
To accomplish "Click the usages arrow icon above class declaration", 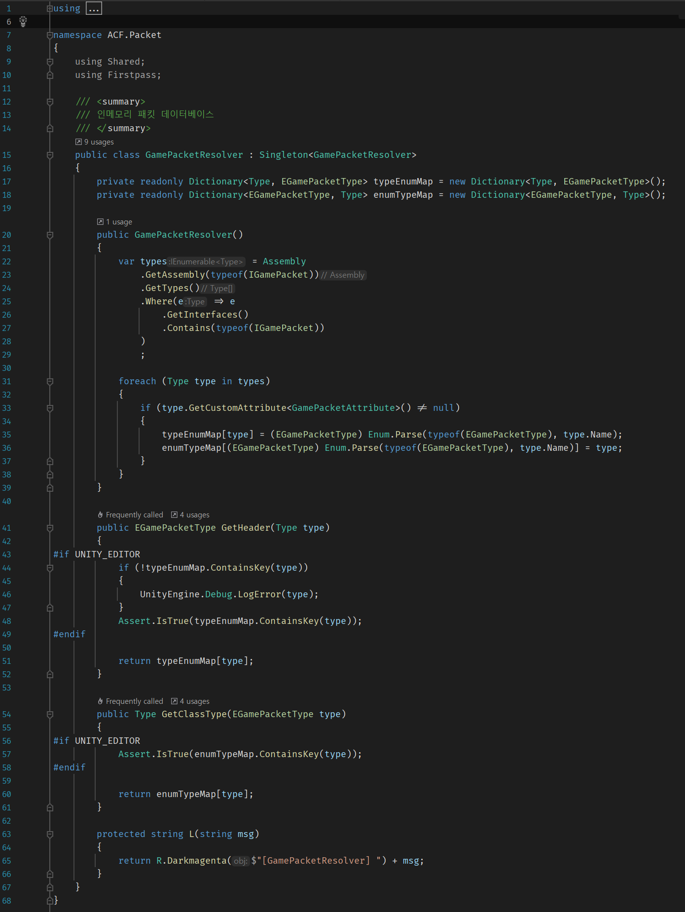I will click(78, 142).
